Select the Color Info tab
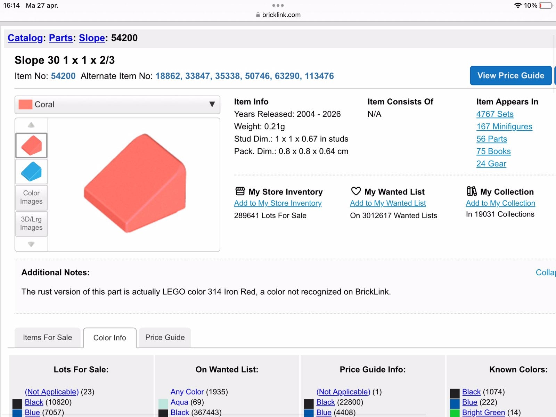 (x=110, y=338)
